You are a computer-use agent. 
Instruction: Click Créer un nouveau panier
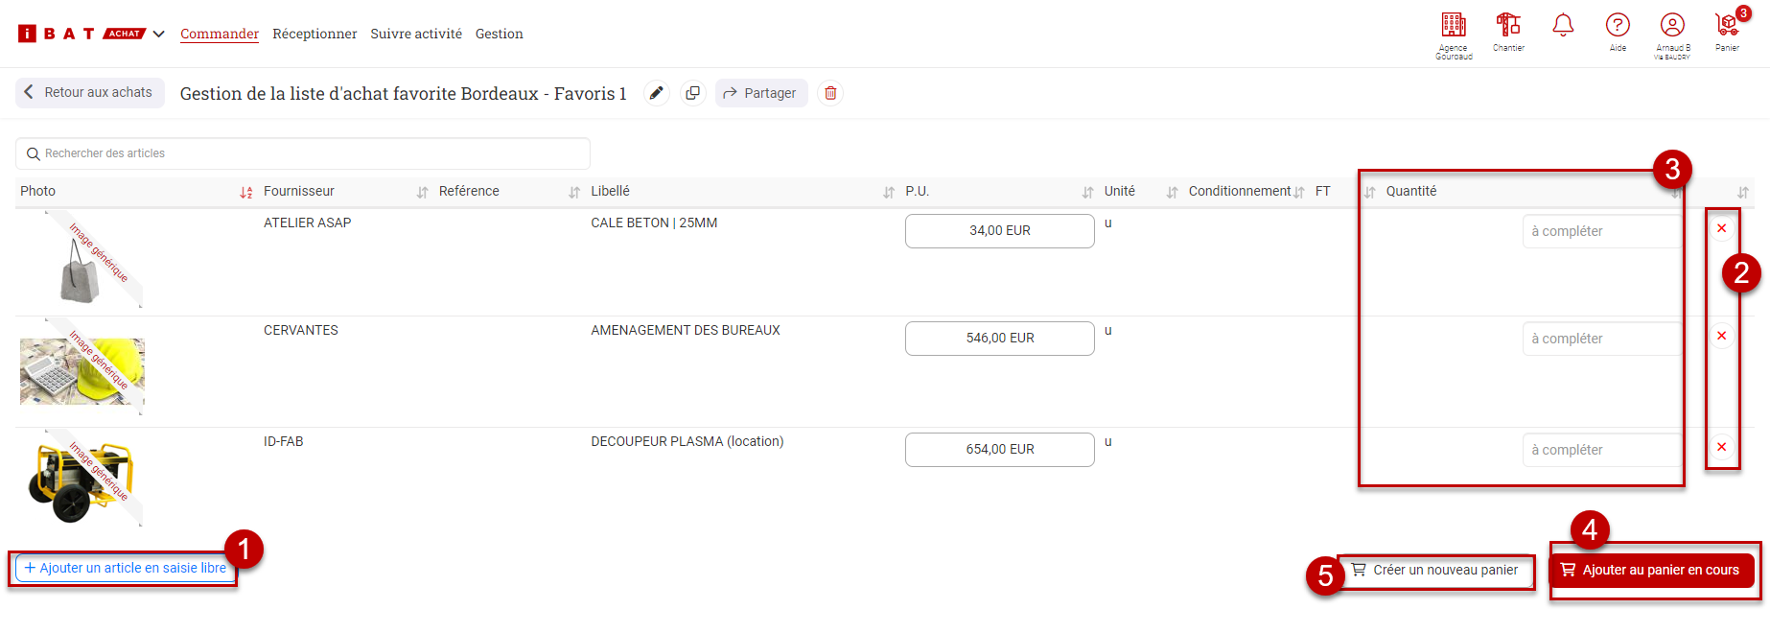1435,570
